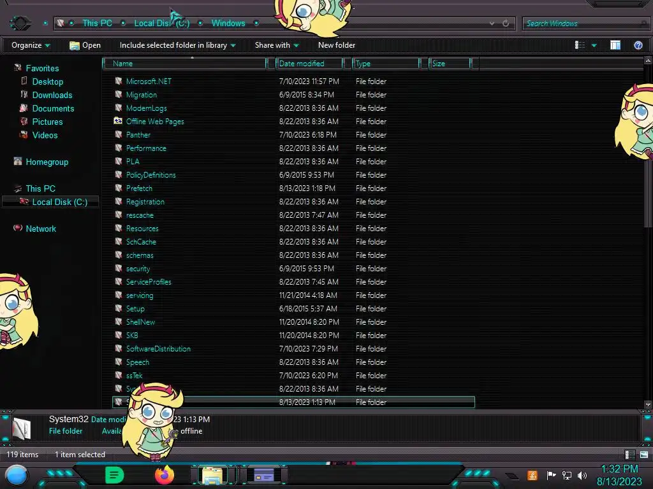The width and height of the screenshot is (653, 489).
Task: Click the orange Java update tray icon
Action: [x=532, y=475]
